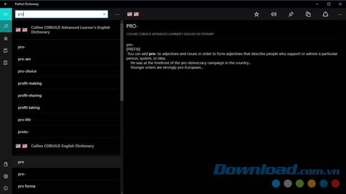Open the "pro" entry in COBUILD English
This screenshot has height=194, width=346.
coord(66,162)
